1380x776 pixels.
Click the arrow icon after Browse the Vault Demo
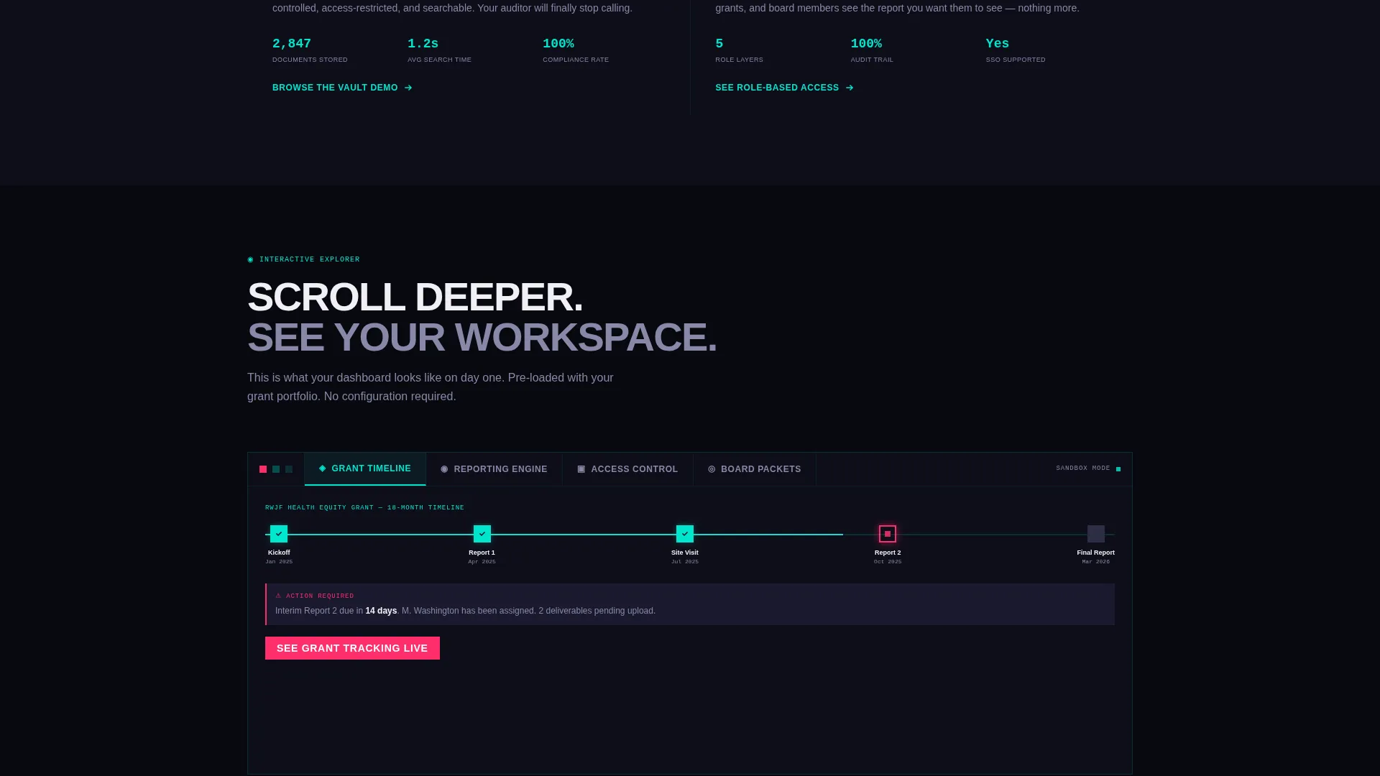[408, 88]
